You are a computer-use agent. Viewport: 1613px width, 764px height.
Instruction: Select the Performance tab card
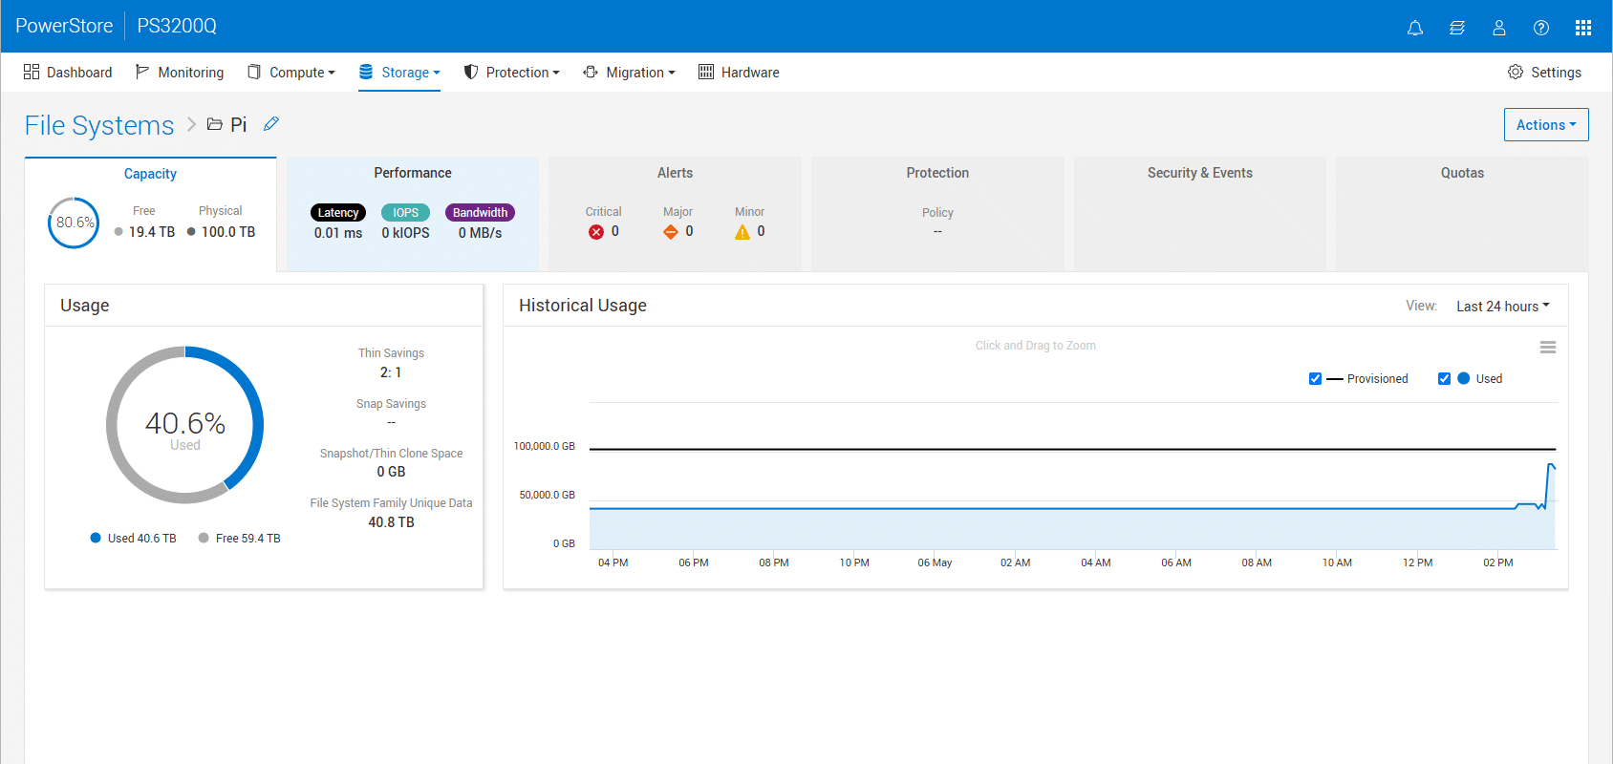click(x=413, y=215)
